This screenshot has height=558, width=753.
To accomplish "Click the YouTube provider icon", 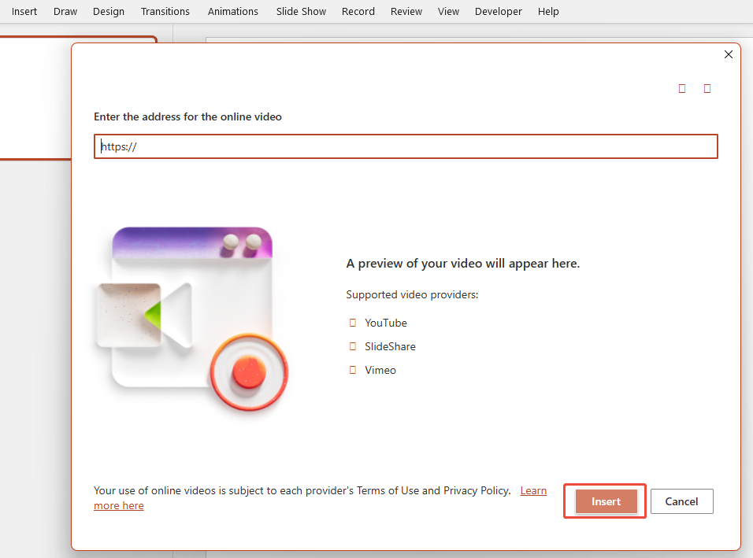I will 352,323.
